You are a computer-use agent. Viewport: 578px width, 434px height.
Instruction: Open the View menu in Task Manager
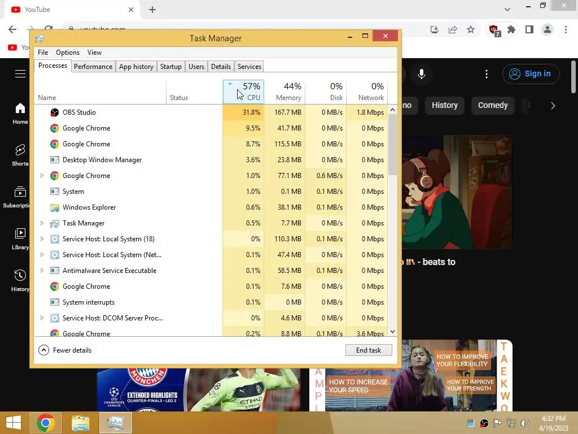(94, 53)
